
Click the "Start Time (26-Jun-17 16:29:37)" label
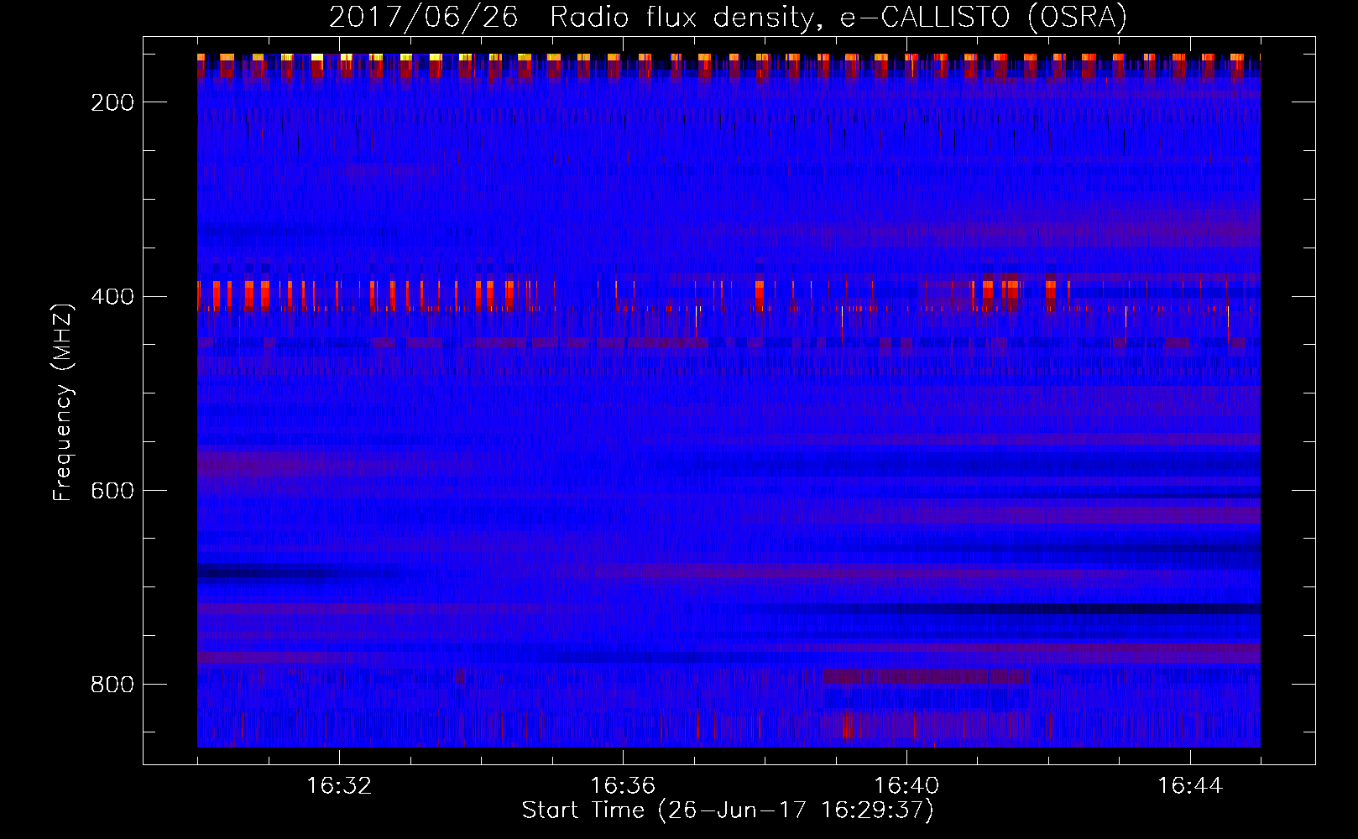(728, 810)
